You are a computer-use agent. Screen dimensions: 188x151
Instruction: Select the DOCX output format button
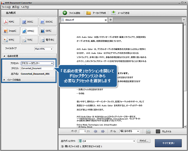tap(48, 22)
